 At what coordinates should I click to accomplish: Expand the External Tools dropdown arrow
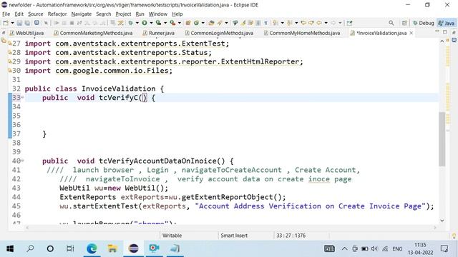pos(180,23)
